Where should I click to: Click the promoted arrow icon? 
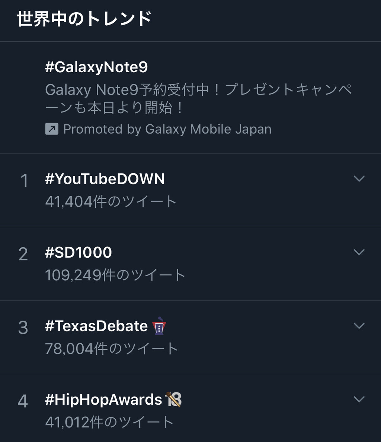tap(52, 129)
